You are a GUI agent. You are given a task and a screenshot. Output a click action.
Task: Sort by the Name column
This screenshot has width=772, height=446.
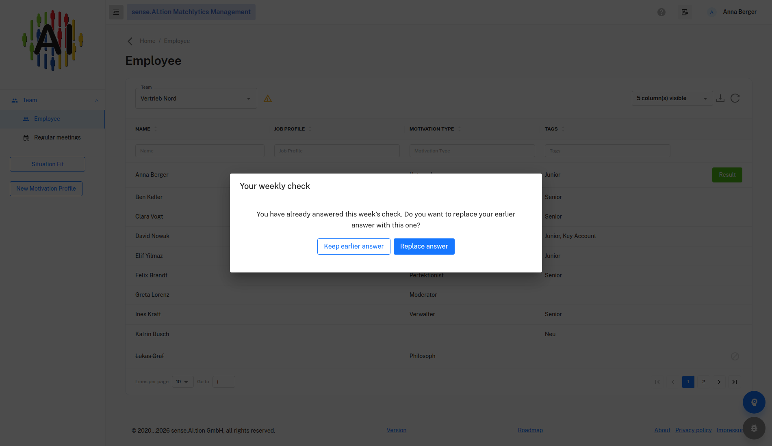coord(156,129)
